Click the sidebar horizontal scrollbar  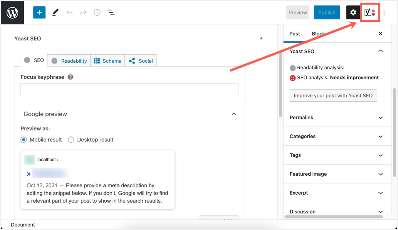point(334,217)
